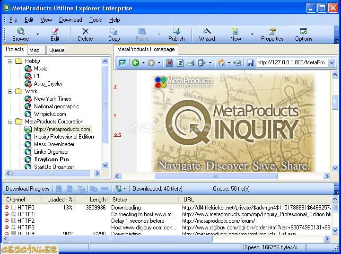Click the Publish toolbar icon
The image size is (341, 254).
[176, 35]
